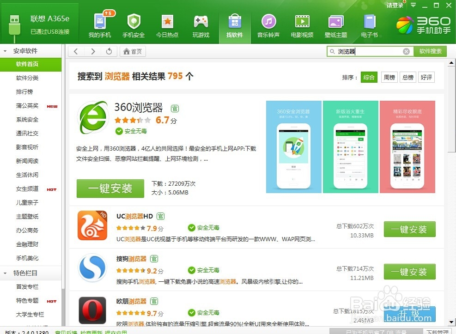Sort results by 周榜 weekly ranking
The image size is (456, 334).
point(389,77)
